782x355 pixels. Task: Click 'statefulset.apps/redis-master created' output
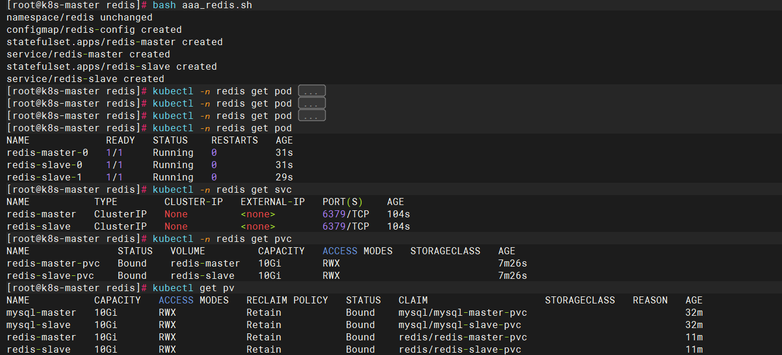coord(115,42)
